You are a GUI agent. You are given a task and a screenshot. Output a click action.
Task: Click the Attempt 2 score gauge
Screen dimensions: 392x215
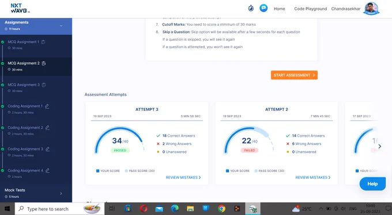coord(249,140)
